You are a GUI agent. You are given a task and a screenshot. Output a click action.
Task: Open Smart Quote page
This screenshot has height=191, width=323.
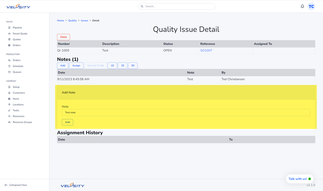point(20,33)
